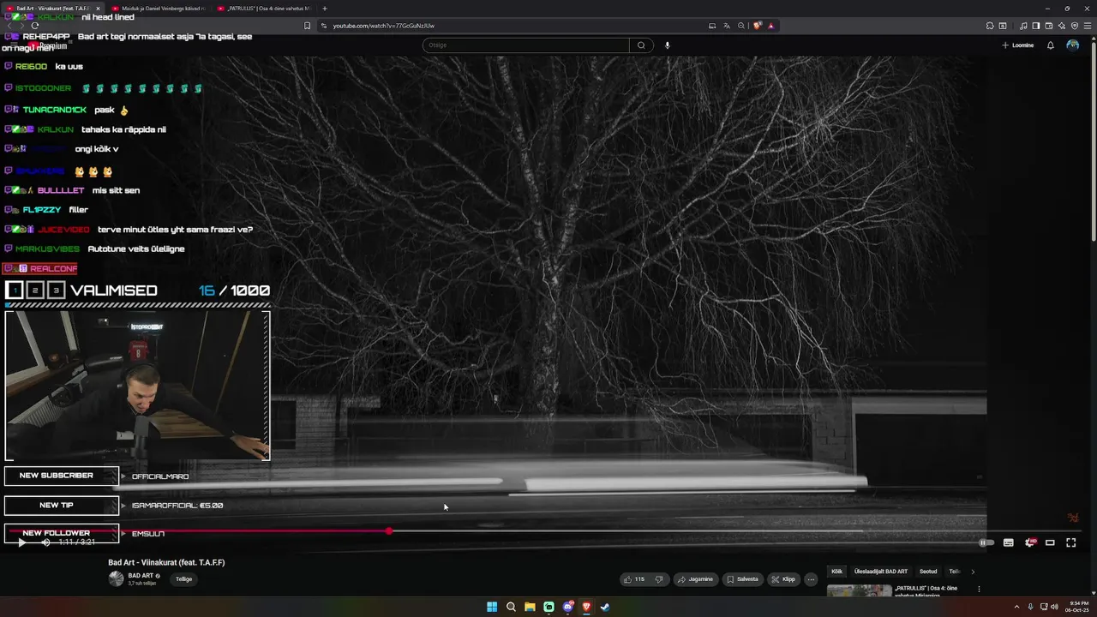1097x617 pixels.
Task: Toggle the browser sidebar panel icon
Action: click(1036, 26)
